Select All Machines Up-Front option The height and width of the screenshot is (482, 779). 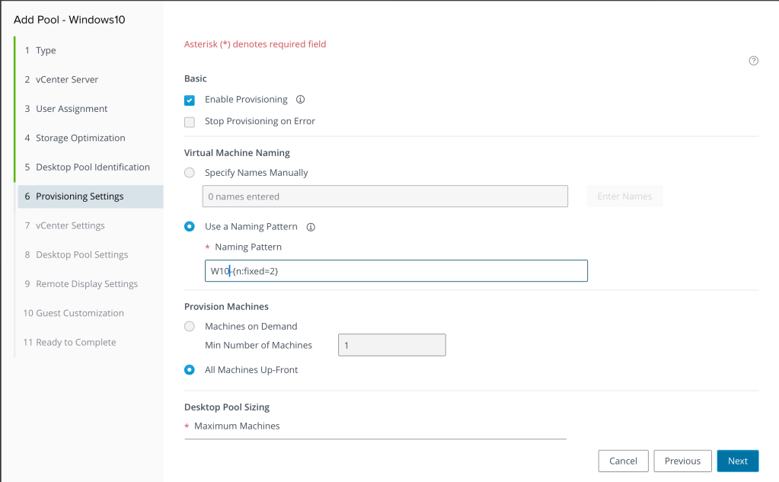coord(190,370)
